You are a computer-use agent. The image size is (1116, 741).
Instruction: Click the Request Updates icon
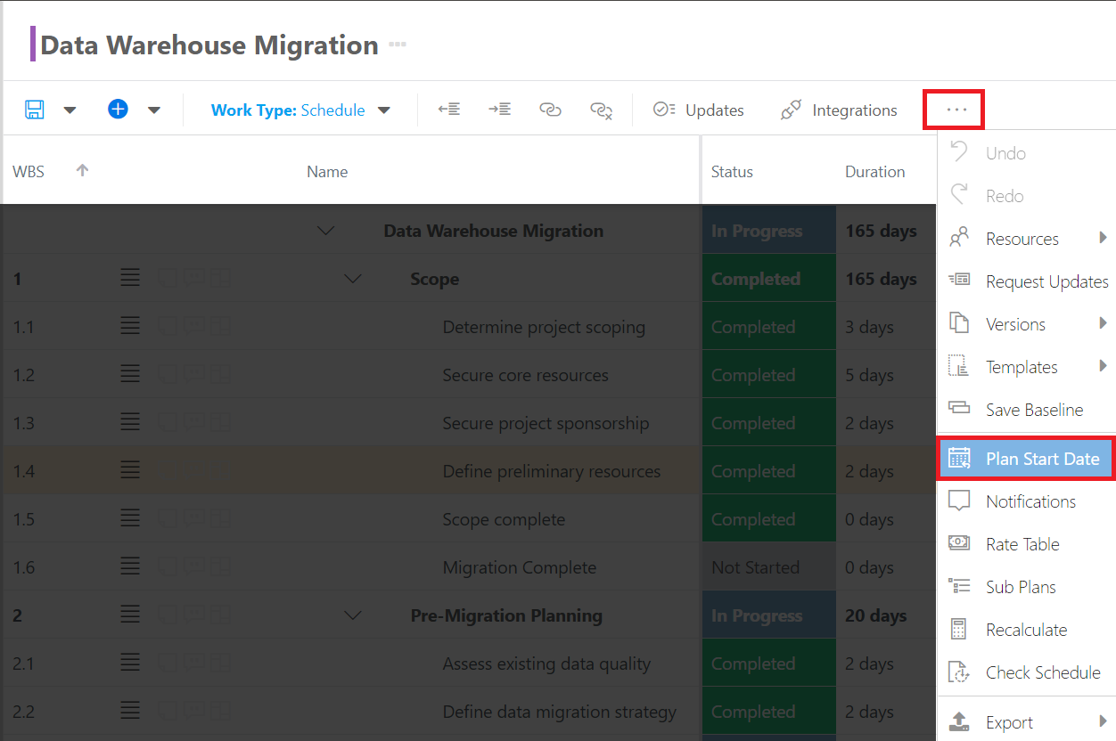(959, 281)
